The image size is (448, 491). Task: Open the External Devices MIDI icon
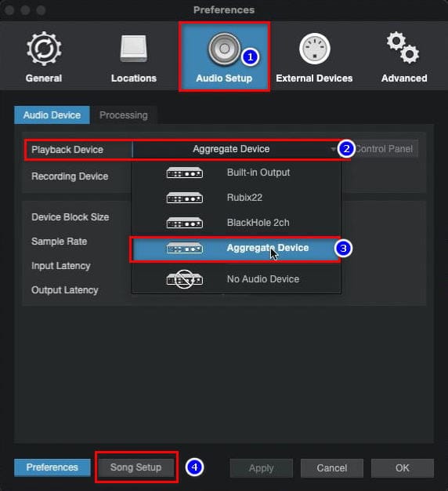point(315,49)
